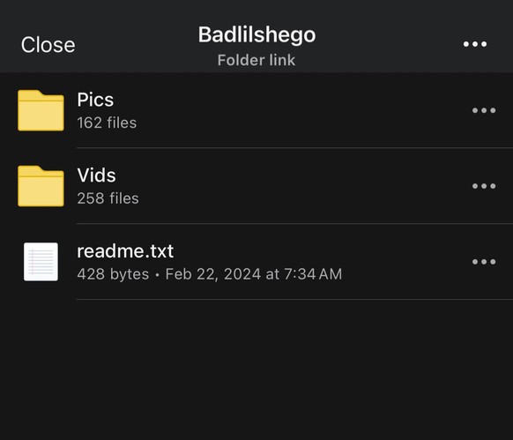The image size is (513, 440).
Task: Open more options for Pics folder
Action: tap(484, 110)
